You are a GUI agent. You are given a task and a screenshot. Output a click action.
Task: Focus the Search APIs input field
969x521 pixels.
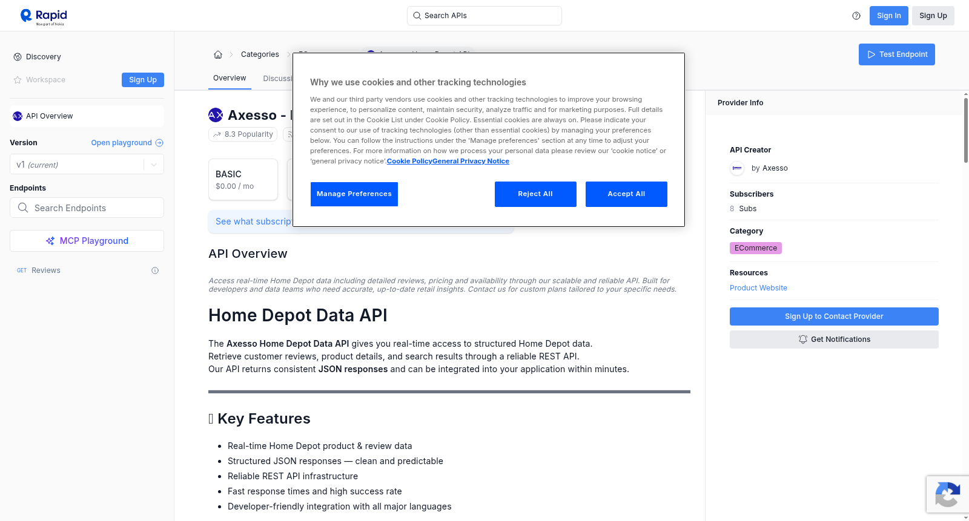click(x=484, y=16)
